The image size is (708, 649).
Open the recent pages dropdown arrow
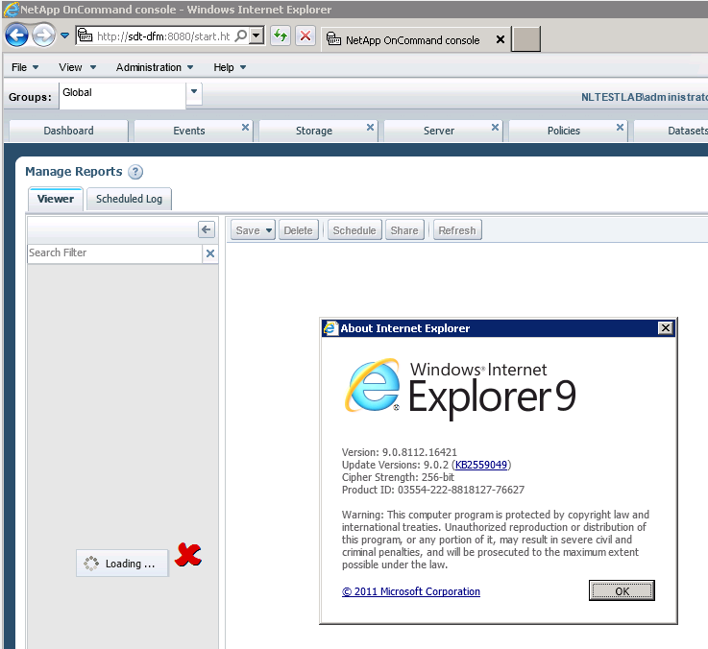pos(65,36)
